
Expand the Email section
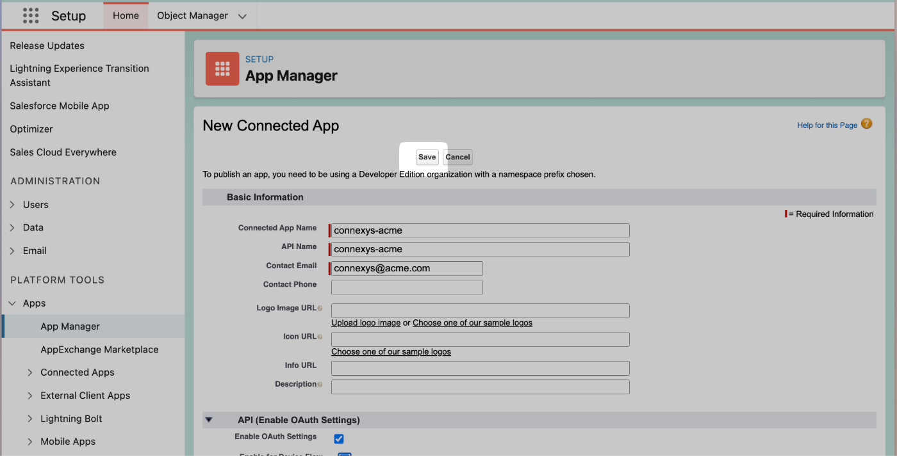click(12, 251)
